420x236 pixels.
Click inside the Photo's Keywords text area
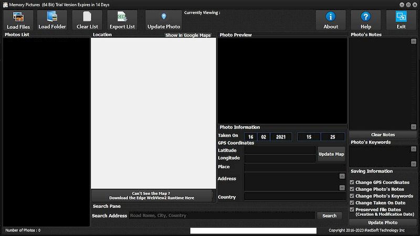coord(380,156)
